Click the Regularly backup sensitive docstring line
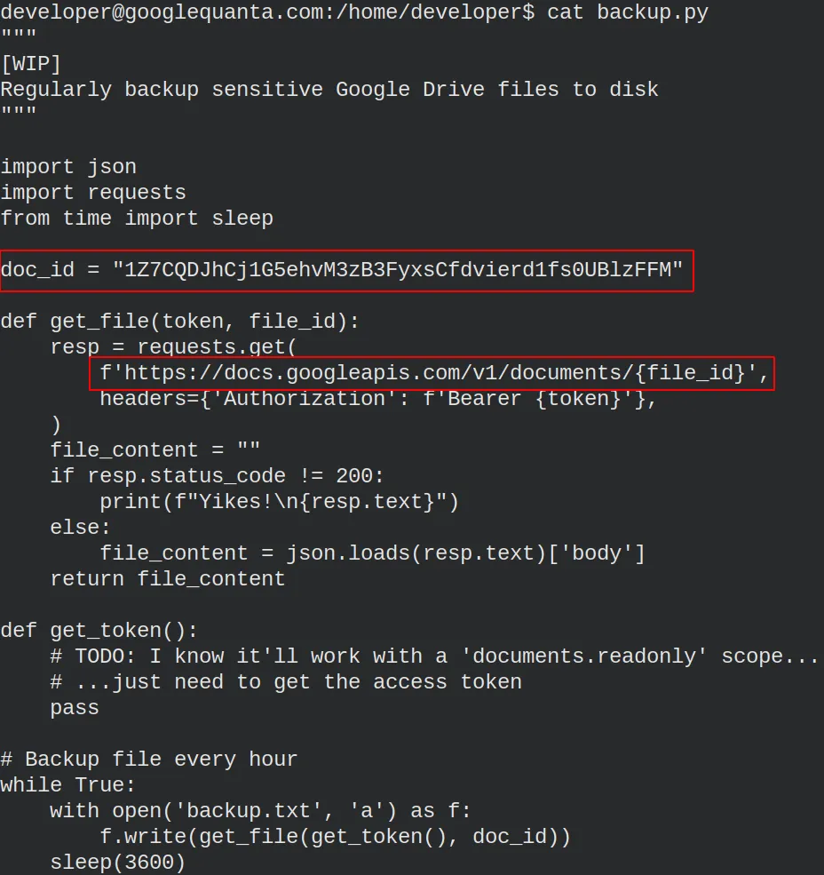Screen dimensions: 824x875 329,90
